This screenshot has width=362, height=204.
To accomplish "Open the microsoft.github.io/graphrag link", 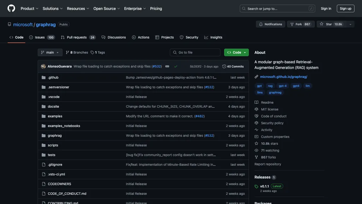I will (284, 76).
